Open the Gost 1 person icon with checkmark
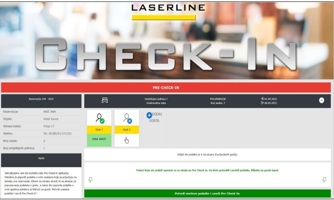 (x=100, y=118)
